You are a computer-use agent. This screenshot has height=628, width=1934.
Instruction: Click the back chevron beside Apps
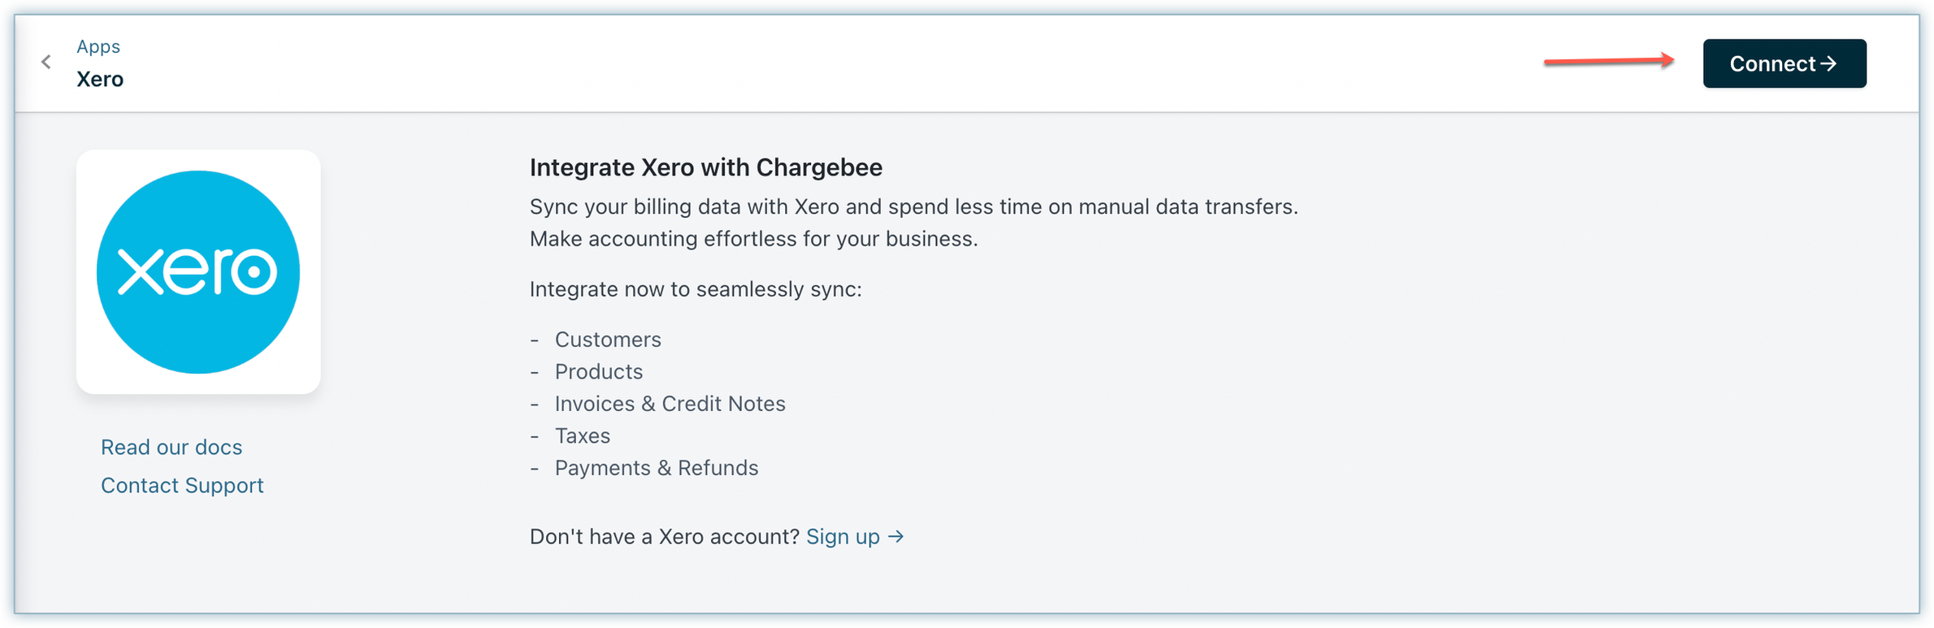pos(46,62)
